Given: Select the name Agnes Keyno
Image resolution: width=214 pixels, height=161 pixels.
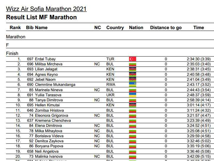Looking at the screenshot, I should pos(46,74).
